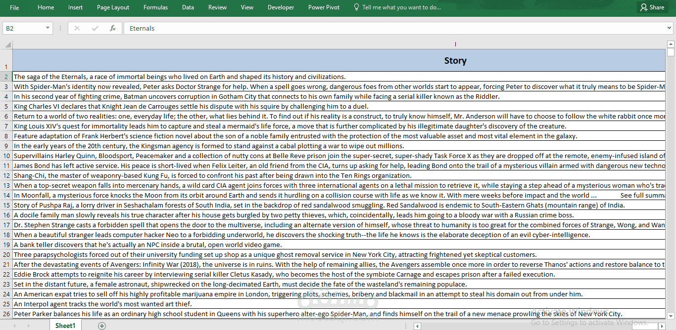
Task: Select the Frank Herbert adaptation cell
Action: pyautogui.click(x=338, y=136)
